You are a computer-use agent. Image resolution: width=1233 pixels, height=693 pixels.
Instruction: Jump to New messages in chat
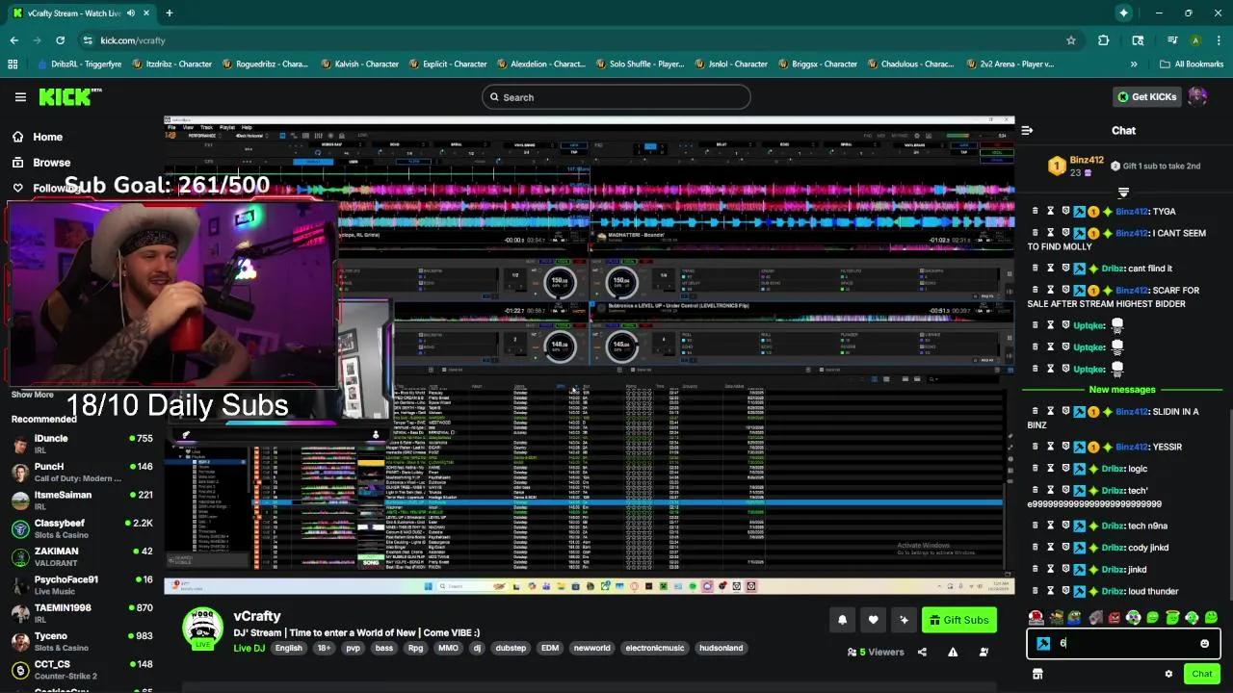[1122, 390]
